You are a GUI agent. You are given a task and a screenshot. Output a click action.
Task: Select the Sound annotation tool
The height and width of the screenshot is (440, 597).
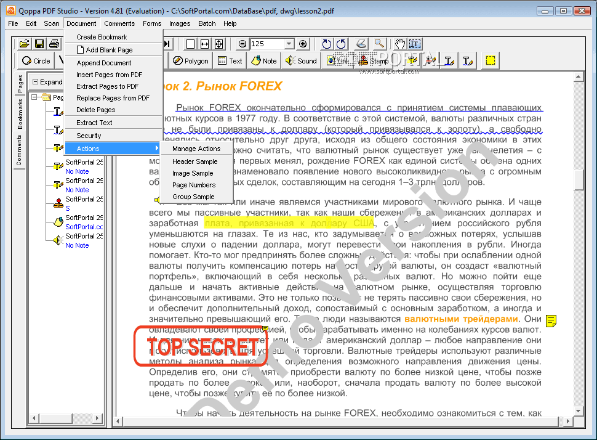[x=301, y=60]
